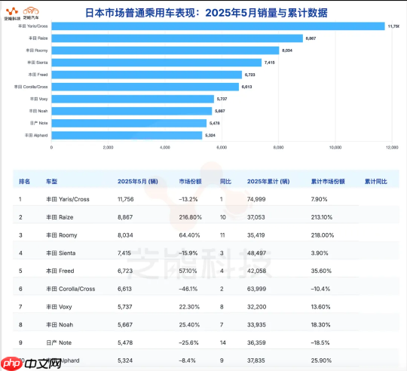Select the 丰田 Roomy bar in chart

pyautogui.click(x=165, y=51)
